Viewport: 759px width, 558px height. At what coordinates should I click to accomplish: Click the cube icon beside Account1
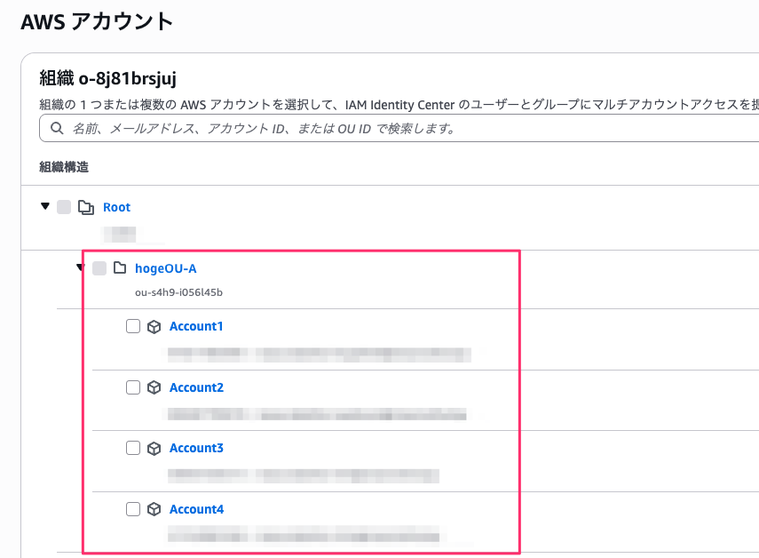[154, 326]
